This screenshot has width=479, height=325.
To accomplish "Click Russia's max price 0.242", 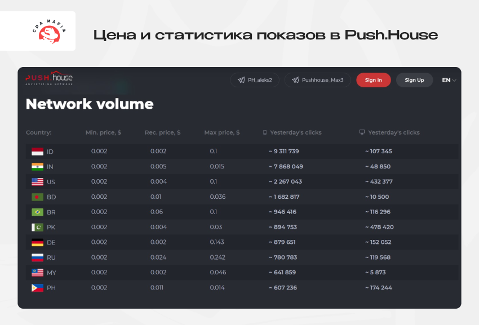I will [218, 257].
